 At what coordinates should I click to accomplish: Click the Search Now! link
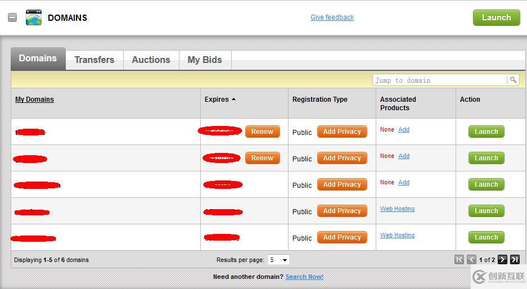click(x=304, y=277)
